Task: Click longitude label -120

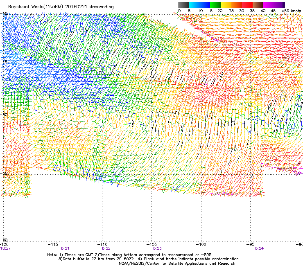Action: click(x=4, y=244)
